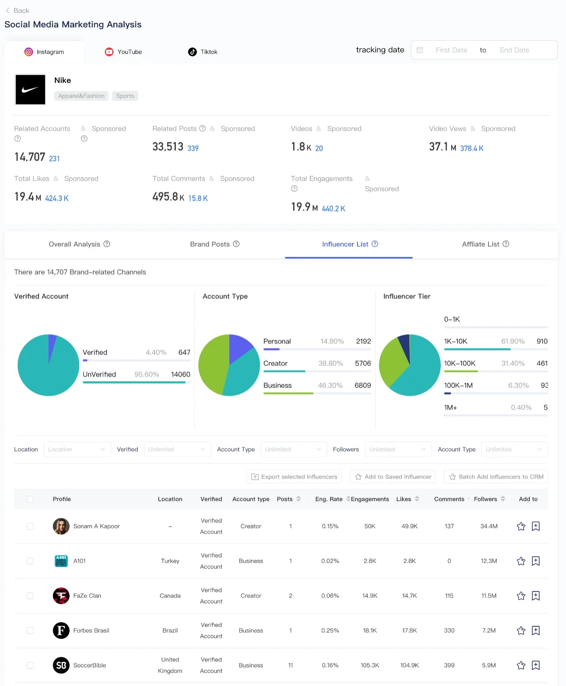Click the End Date input field

coord(515,50)
